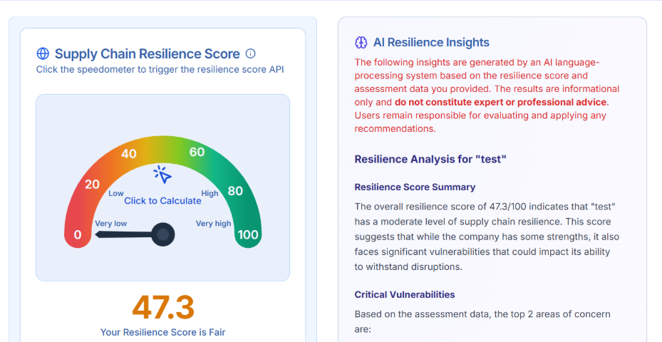Click the Resilience Score Summary subheading
The image size is (662, 342).
(415, 187)
